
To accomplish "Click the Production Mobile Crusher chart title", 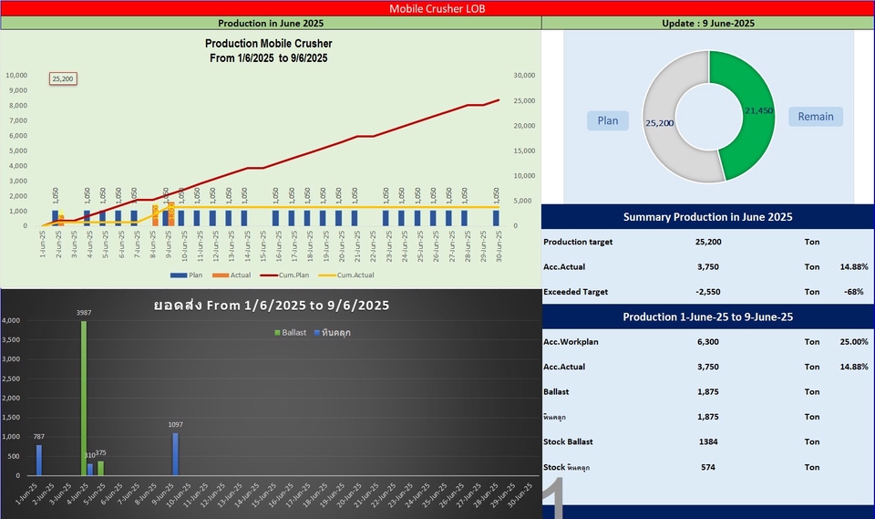I will (x=268, y=50).
